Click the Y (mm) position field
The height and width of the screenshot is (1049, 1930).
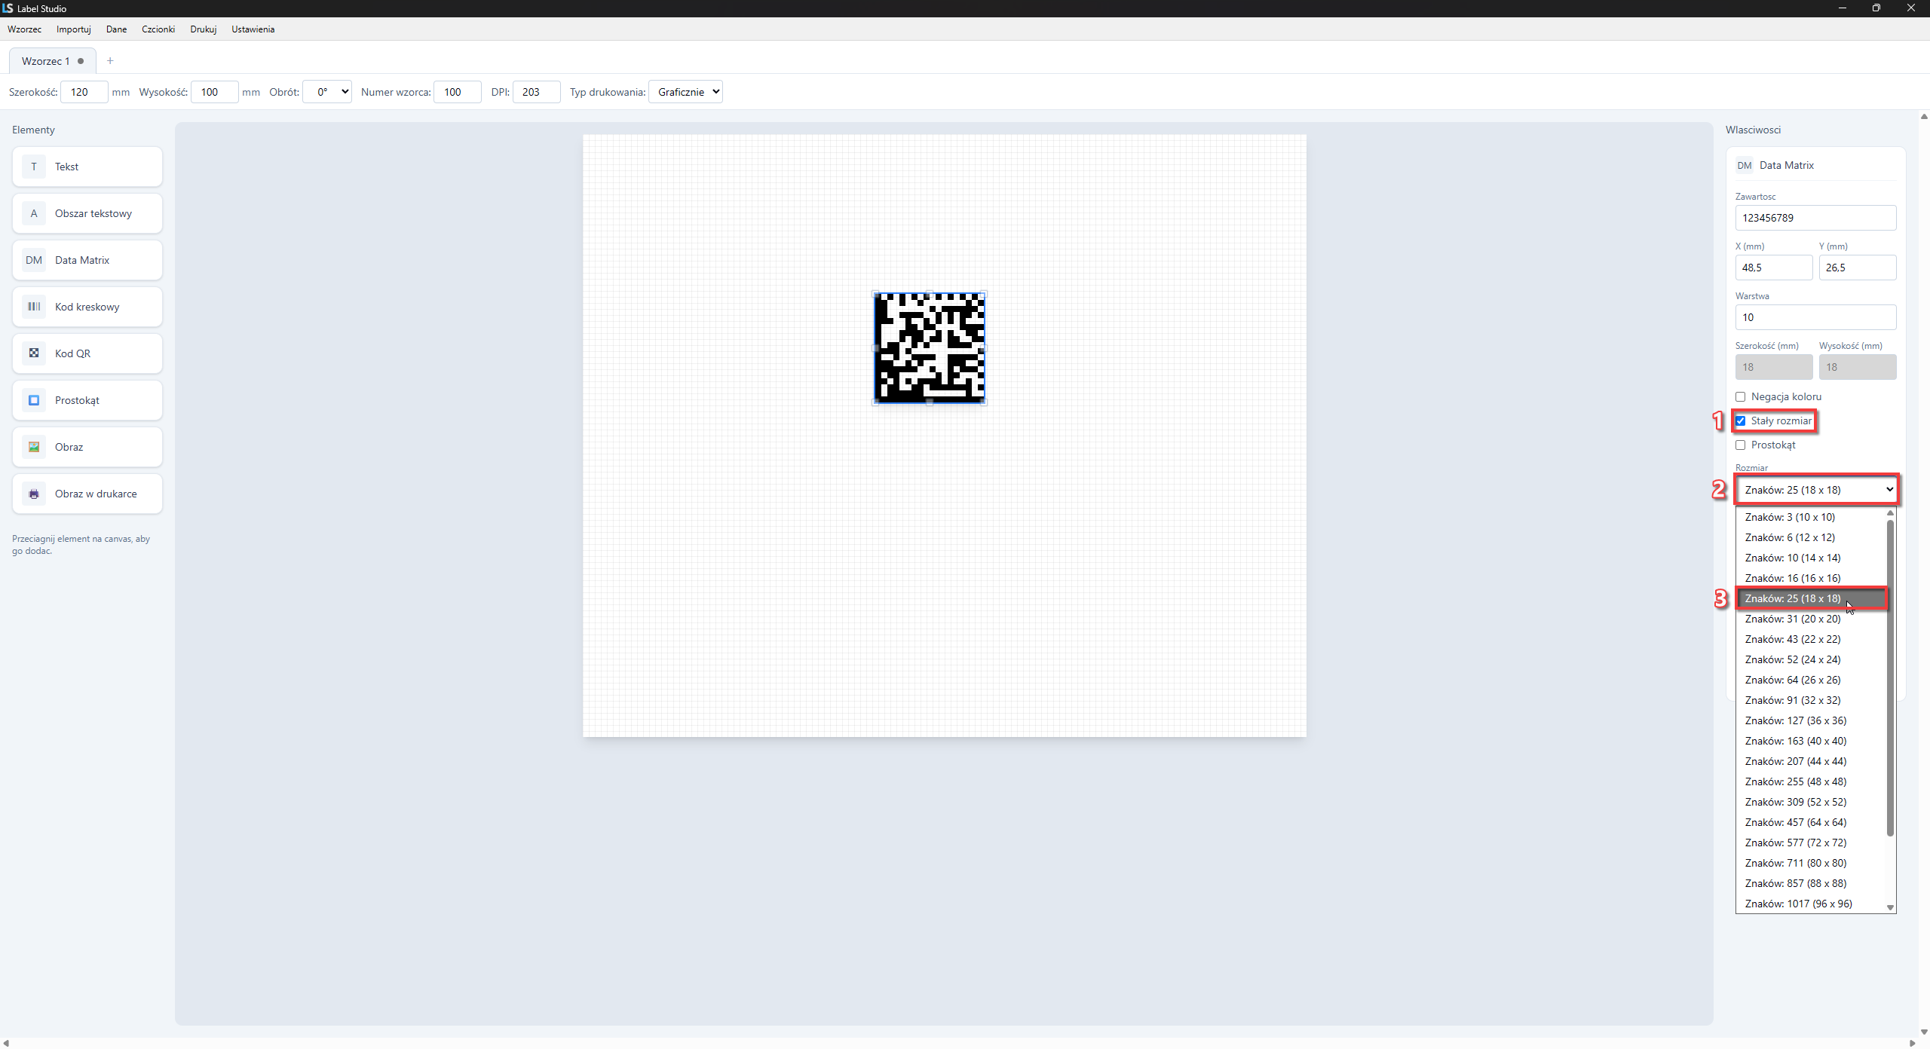coord(1858,268)
